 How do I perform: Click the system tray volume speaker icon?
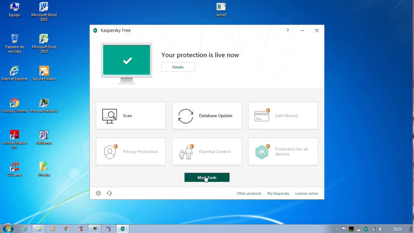click(x=381, y=229)
